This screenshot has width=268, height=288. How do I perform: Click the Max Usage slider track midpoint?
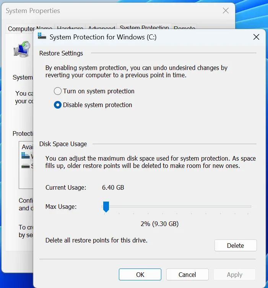(176, 207)
